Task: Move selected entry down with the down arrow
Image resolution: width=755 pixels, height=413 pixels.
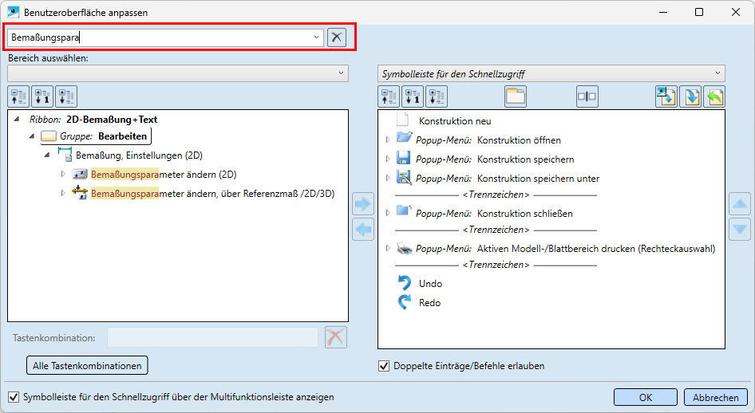Action: (740, 230)
